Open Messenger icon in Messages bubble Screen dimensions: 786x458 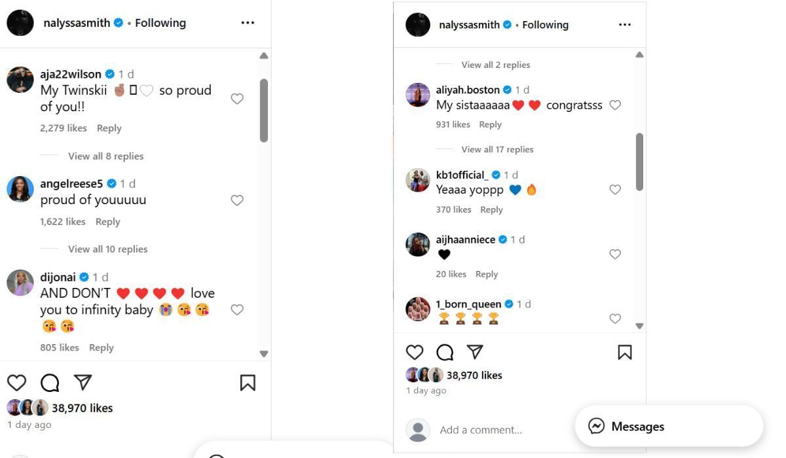point(596,427)
